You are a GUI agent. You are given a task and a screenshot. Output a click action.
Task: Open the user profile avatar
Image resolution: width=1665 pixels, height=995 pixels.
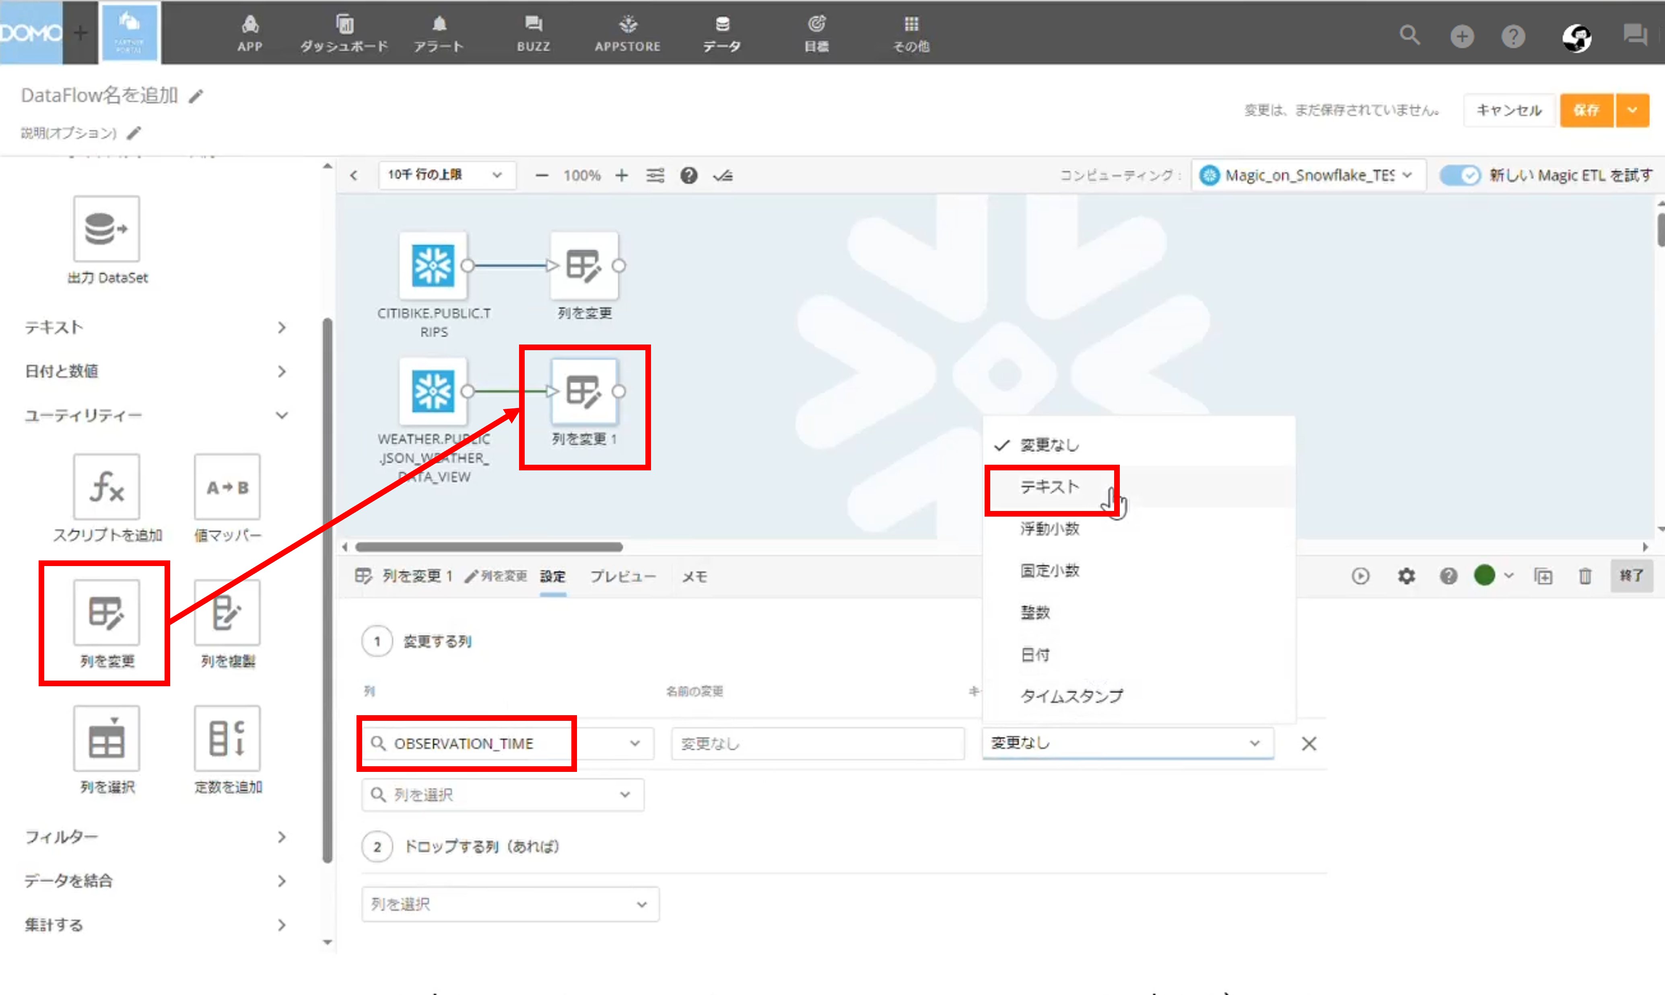tap(1576, 37)
